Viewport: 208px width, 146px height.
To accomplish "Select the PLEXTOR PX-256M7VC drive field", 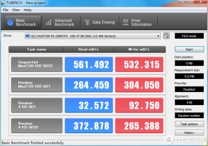I will (x=93, y=36).
